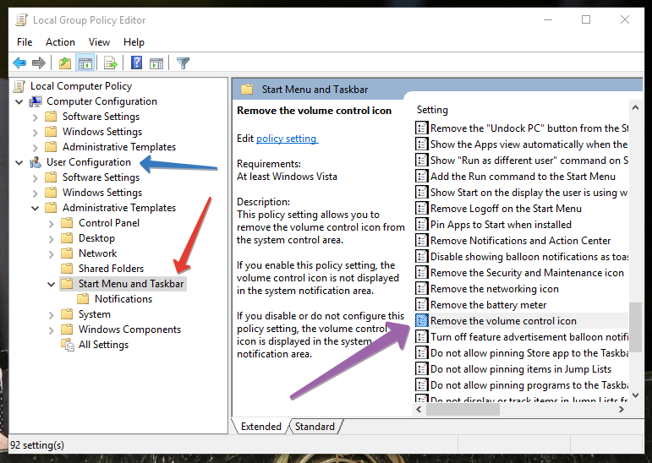This screenshot has width=652, height=463.
Task: Switch to the Extended tab
Action: click(261, 427)
